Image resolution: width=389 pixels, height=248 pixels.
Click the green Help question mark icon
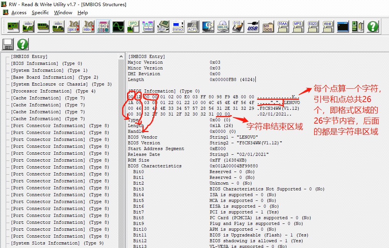tap(372, 26)
